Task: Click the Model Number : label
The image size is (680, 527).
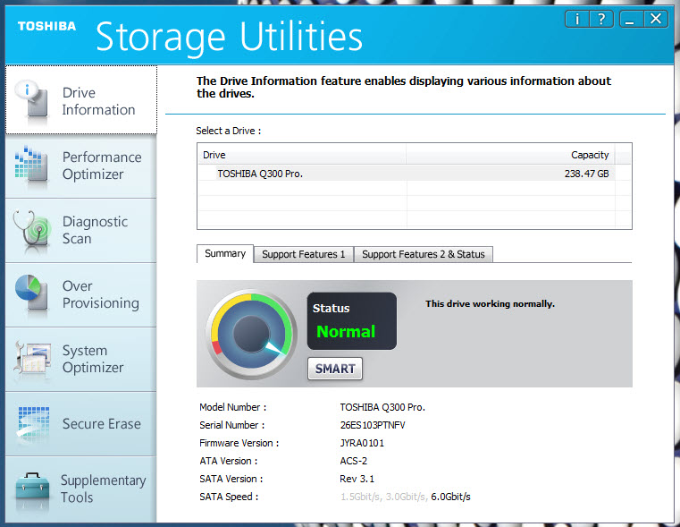Action: click(x=233, y=407)
